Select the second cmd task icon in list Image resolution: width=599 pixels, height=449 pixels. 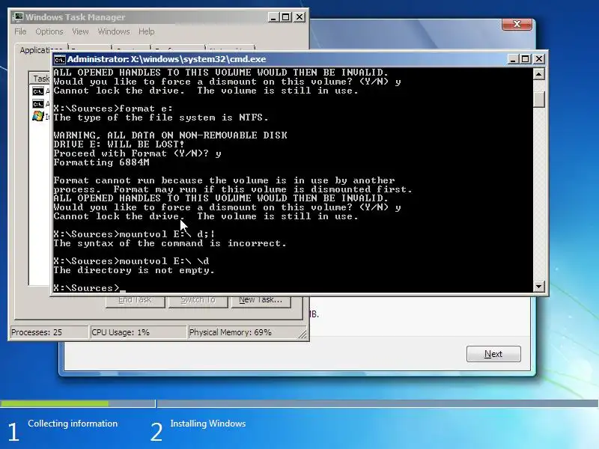point(38,104)
